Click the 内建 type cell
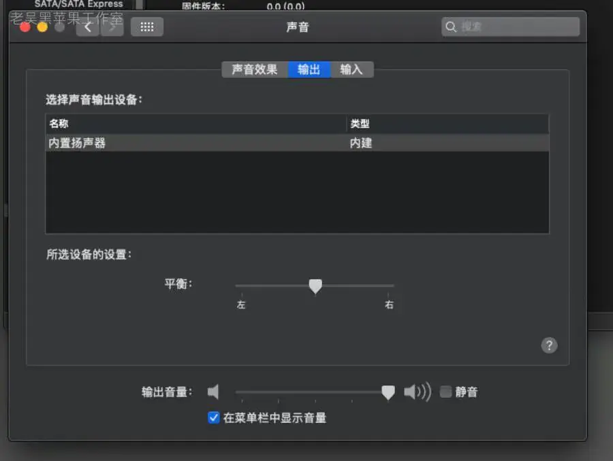 point(361,143)
